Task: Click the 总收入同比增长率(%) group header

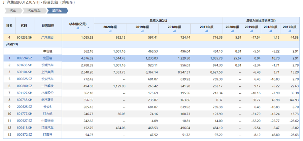Action: tap(261, 20)
